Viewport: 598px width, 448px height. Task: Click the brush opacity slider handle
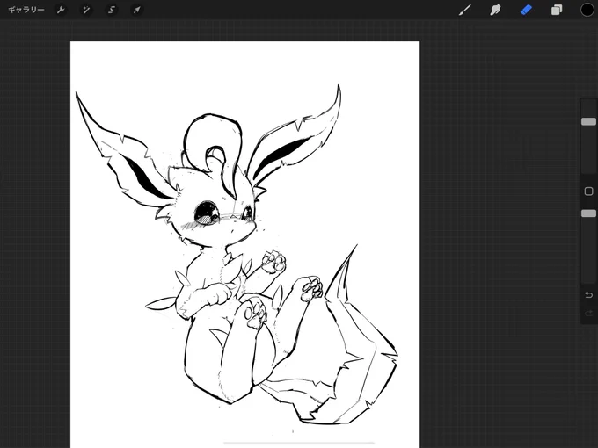tap(588, 213)
